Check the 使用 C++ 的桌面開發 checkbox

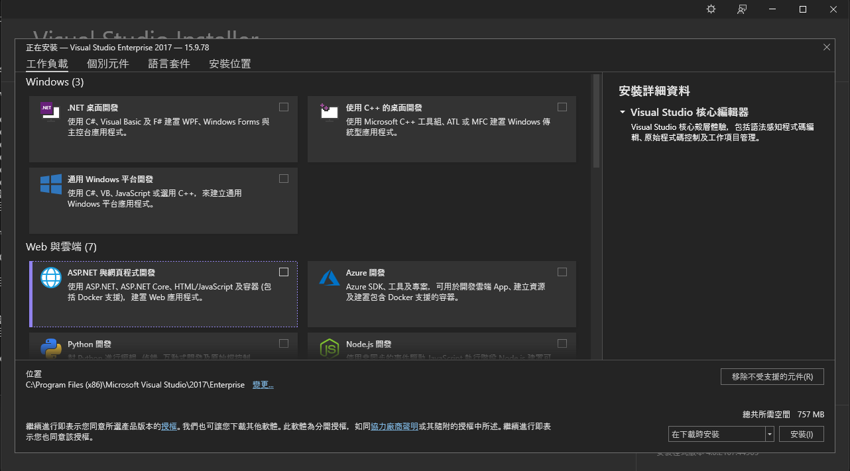click(562, 107)
